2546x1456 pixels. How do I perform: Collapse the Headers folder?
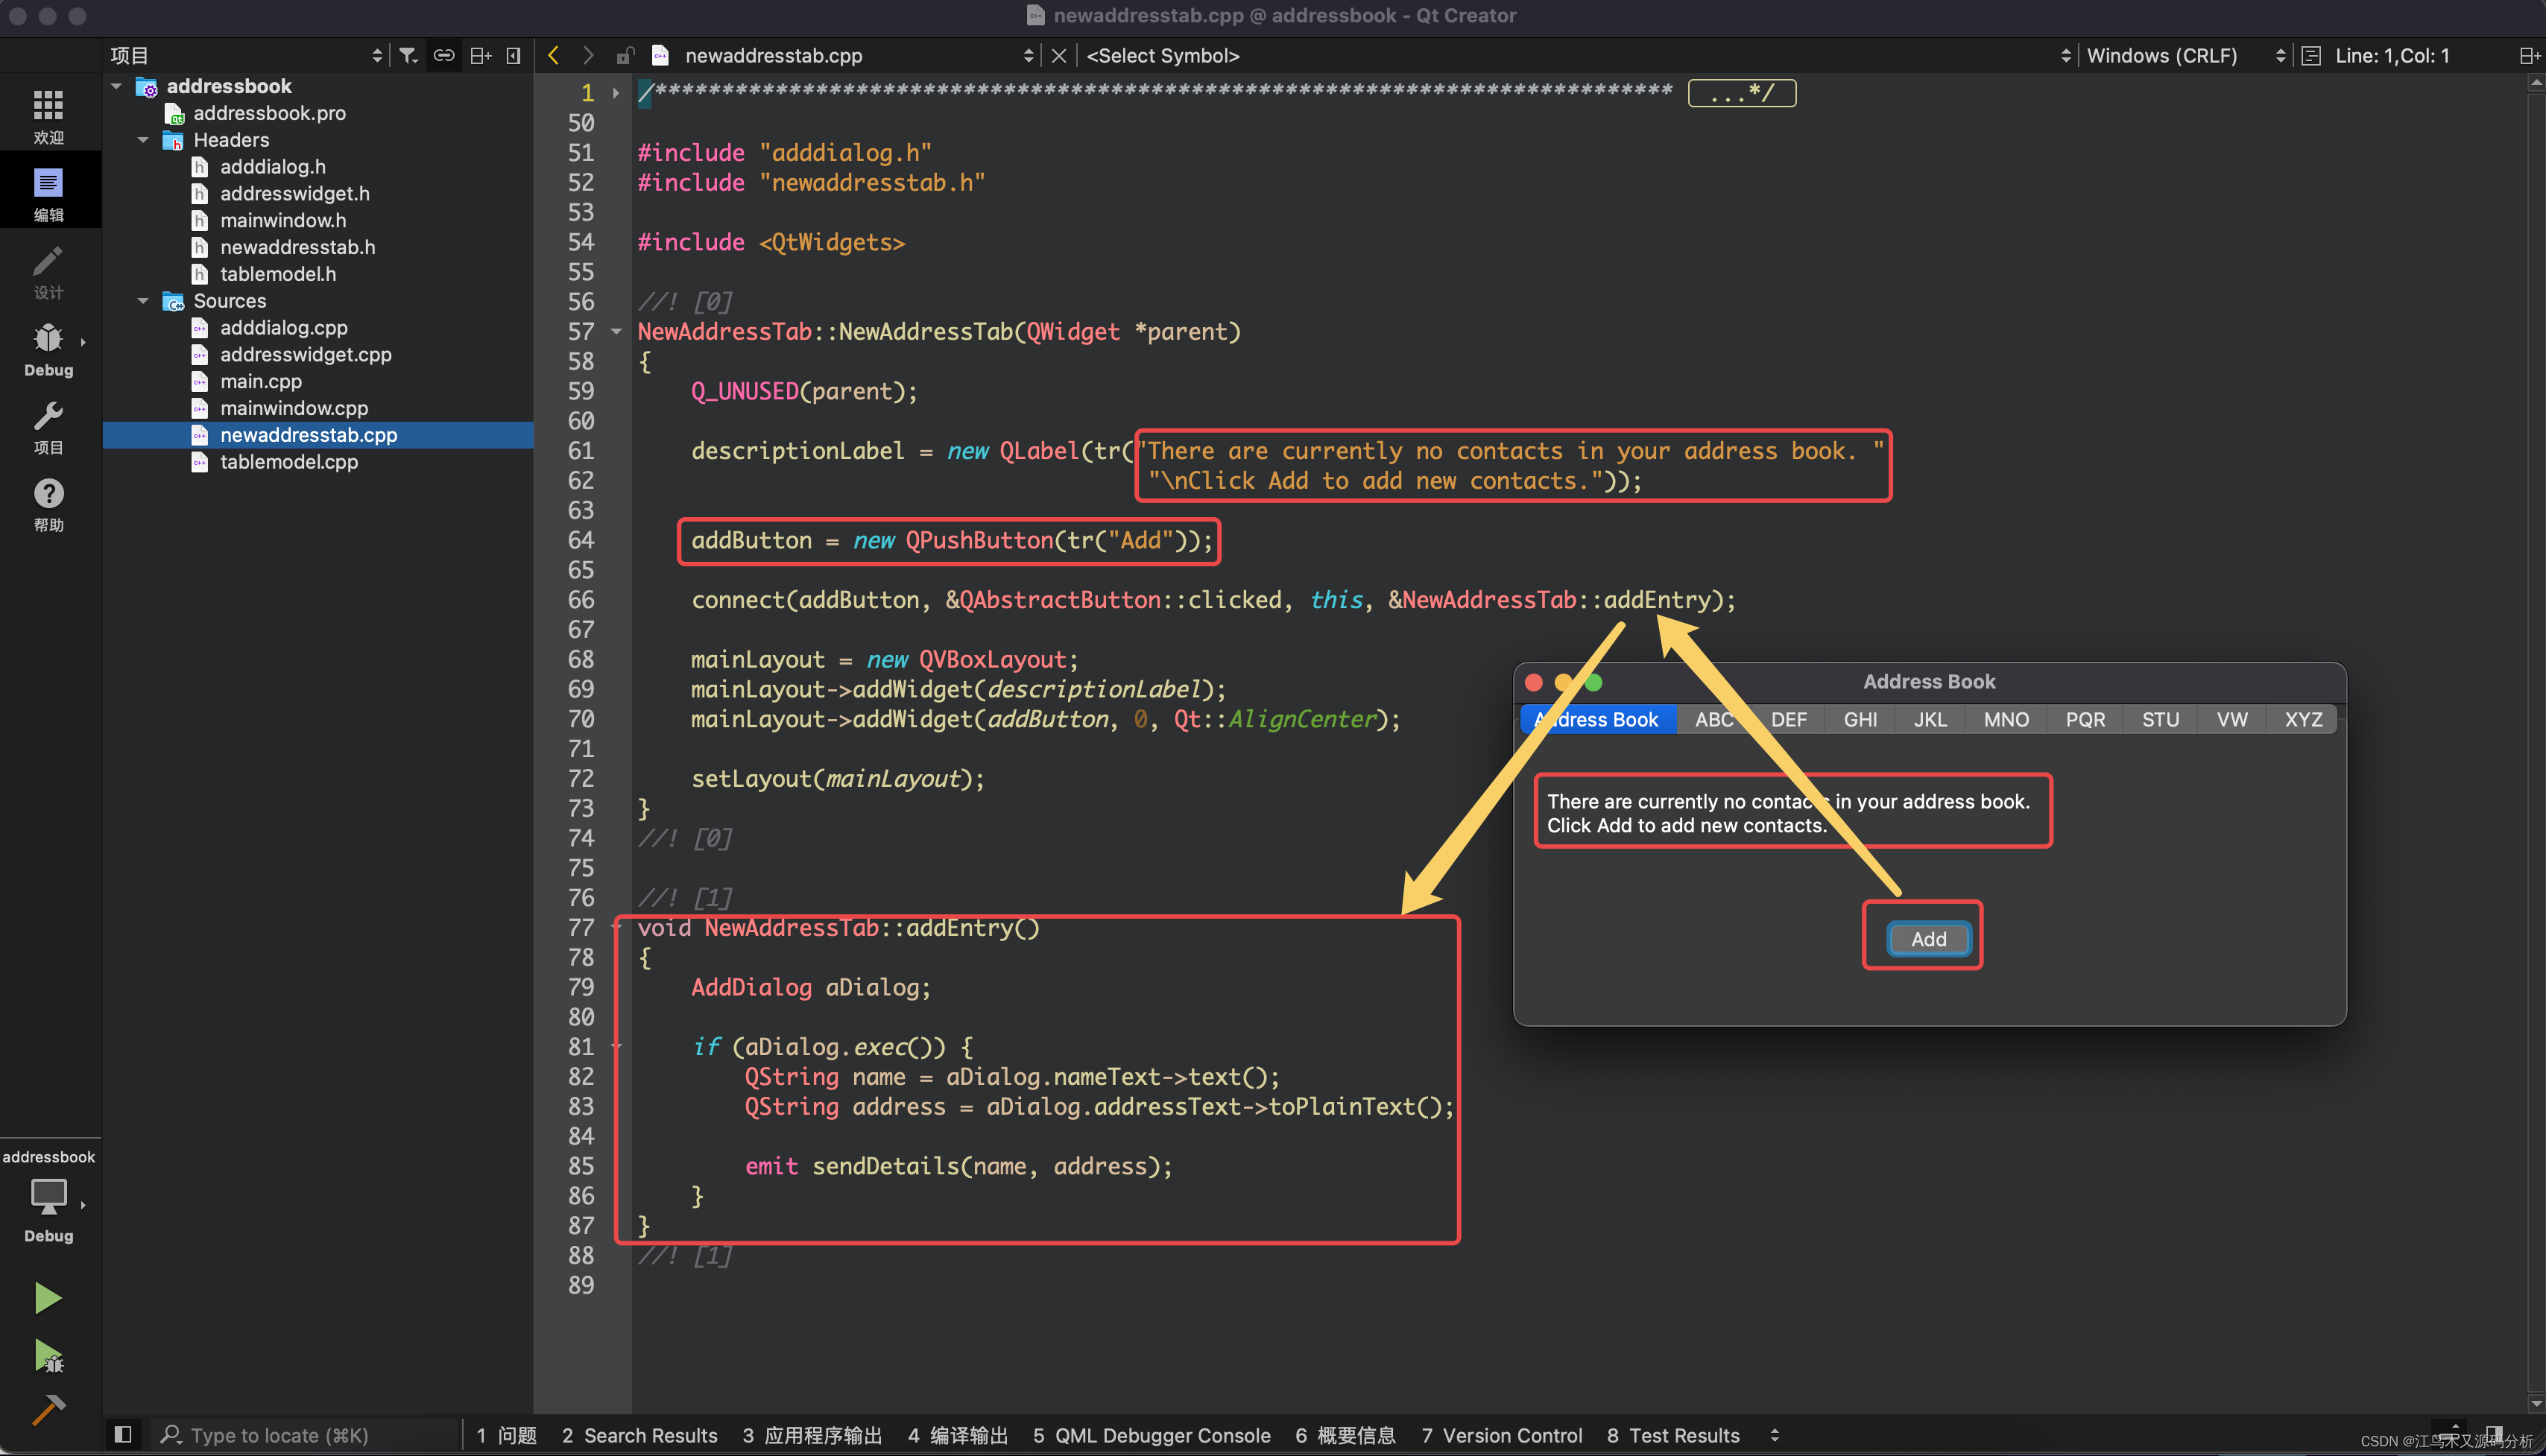143,140
